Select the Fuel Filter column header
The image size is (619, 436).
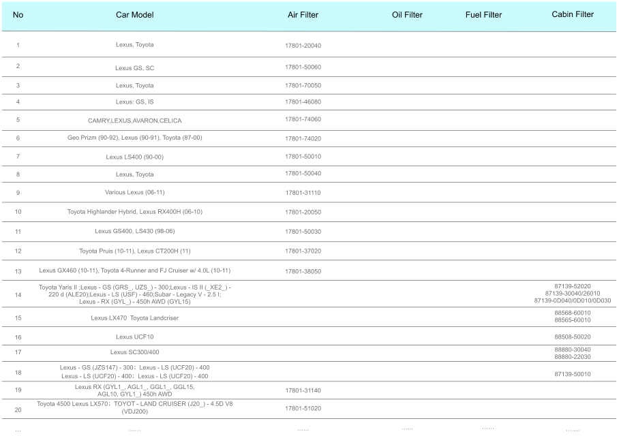(483, 15)
